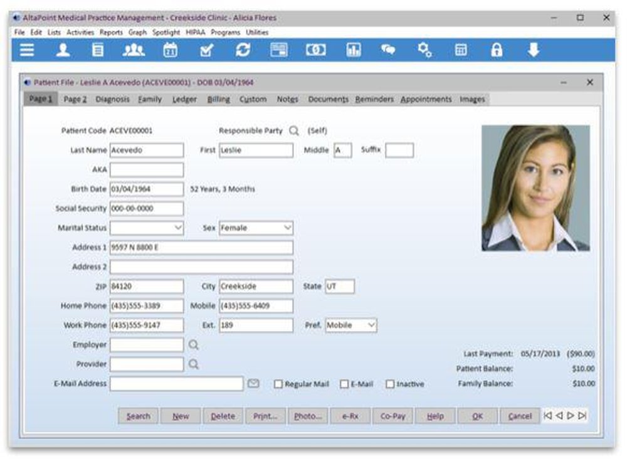Viewport: 627px width, 459px height.
Task: Open the hamburger menu in blue toolbar
Action: click(27, 50)
